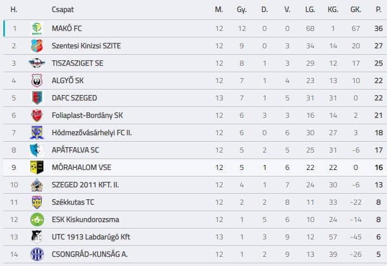Open the Székkutas TC team link
387x266 pixels.
click(73, 202)
